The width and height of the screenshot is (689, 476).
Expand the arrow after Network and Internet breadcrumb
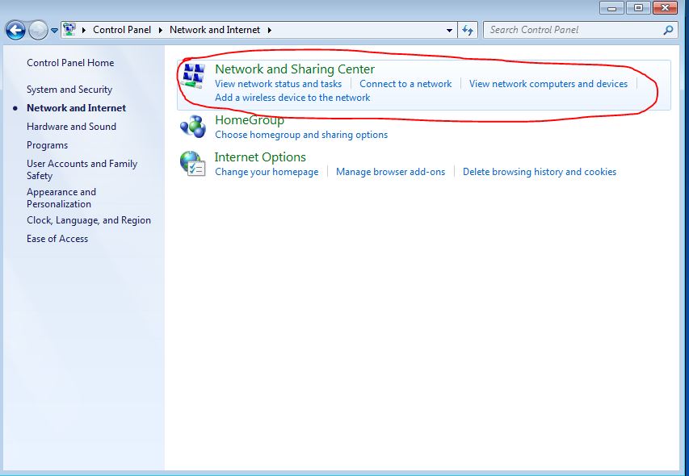(269, 30)
